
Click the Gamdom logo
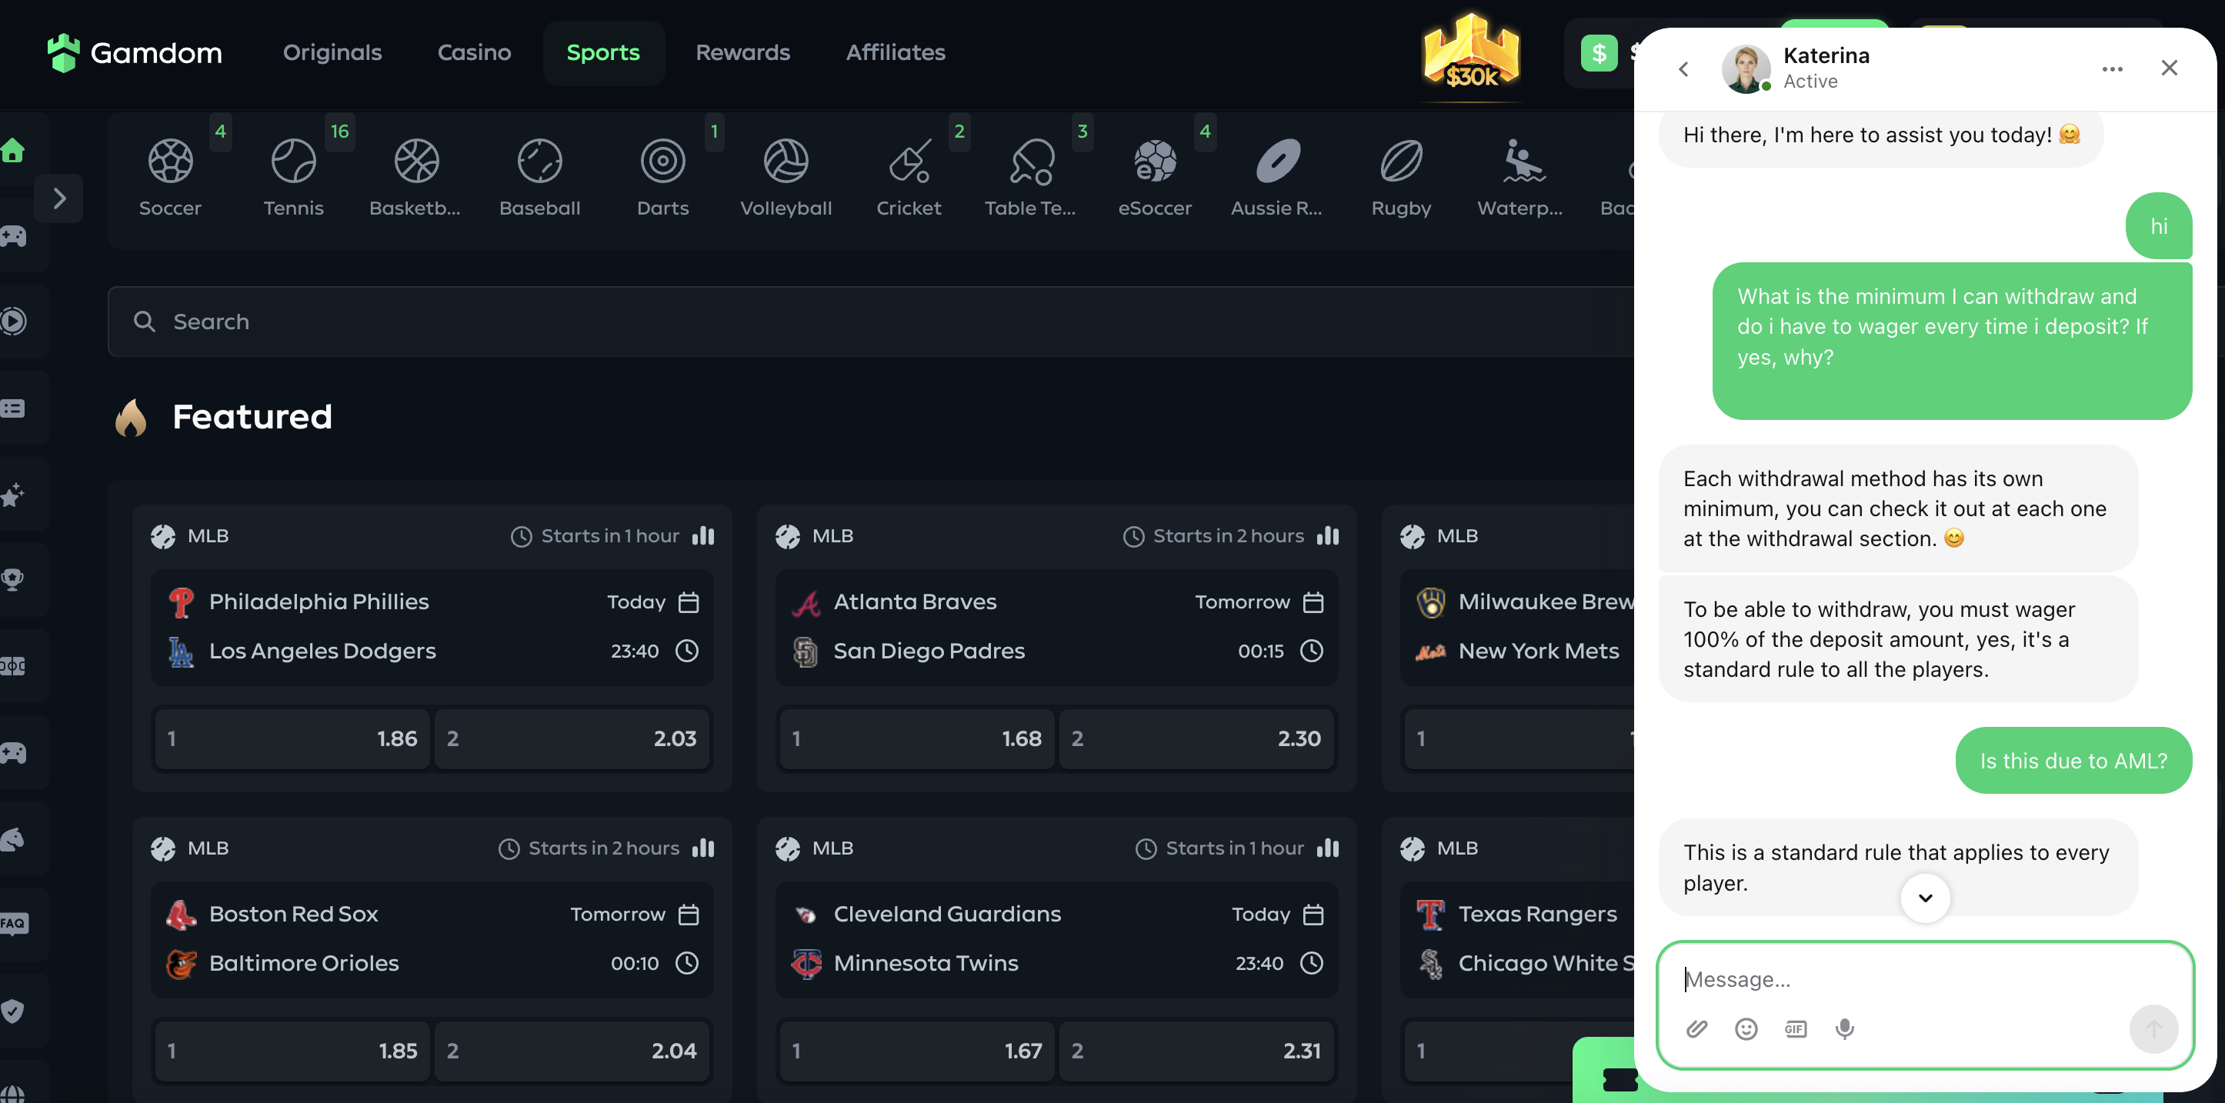coord(134,52)
